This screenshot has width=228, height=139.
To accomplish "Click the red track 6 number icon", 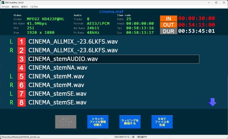I will [22, 85].
